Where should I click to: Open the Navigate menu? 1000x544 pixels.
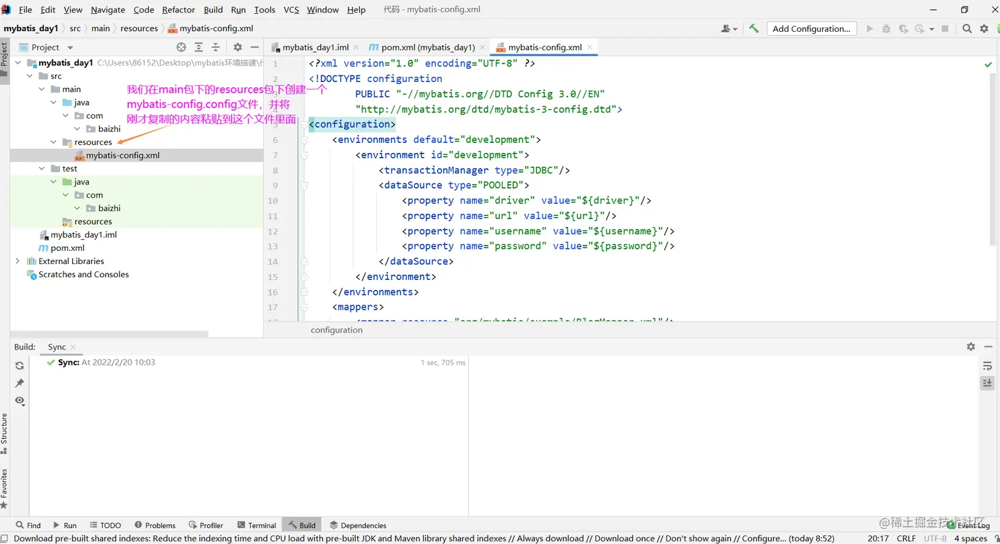tap(108, 9)
